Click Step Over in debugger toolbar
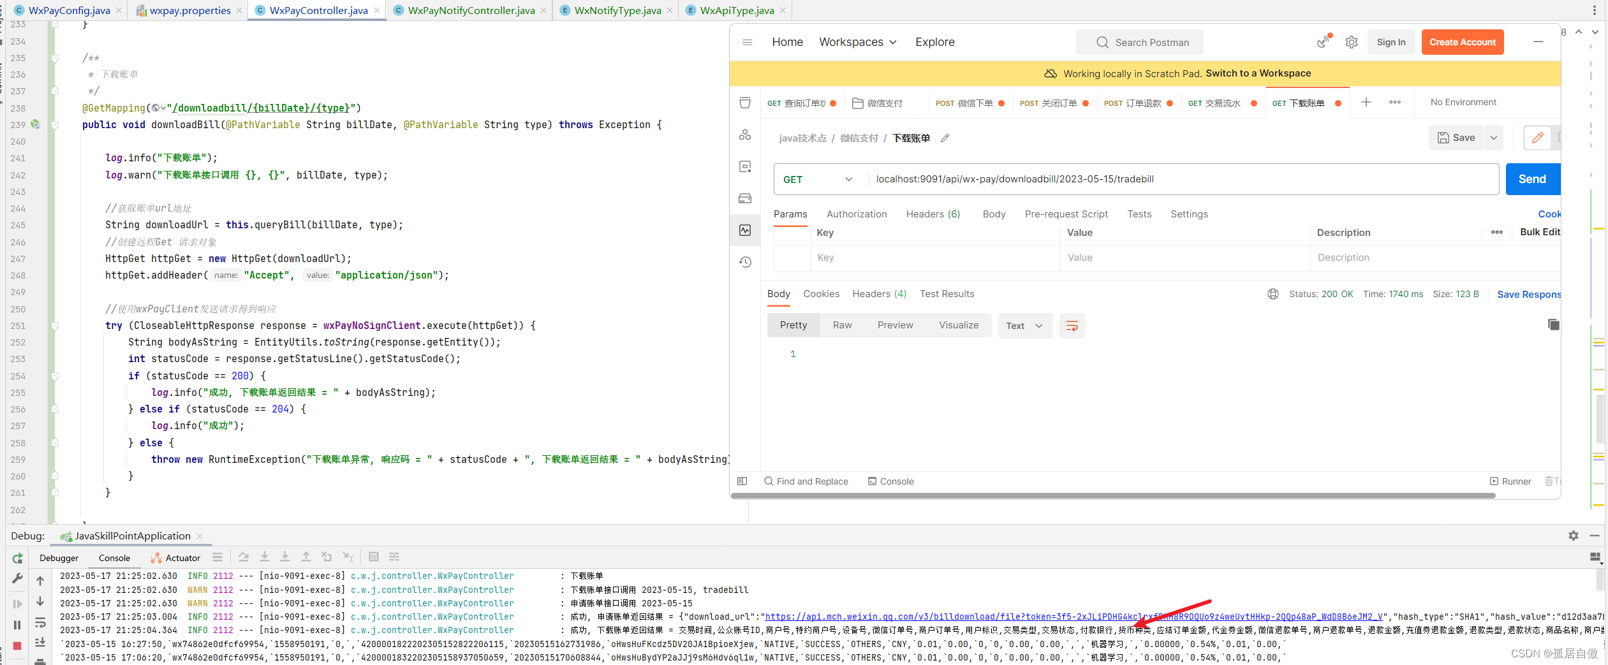 click(244, 557)
